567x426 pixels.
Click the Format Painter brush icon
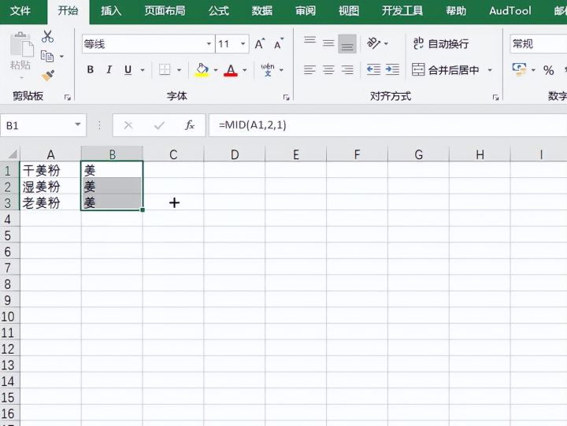click(48, 76)
